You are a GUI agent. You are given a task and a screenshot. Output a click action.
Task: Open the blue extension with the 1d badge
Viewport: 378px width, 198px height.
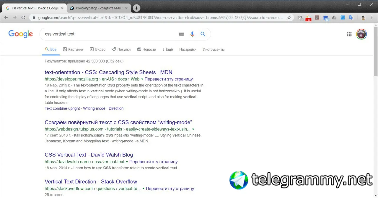pyautogui.click(x=326, y=18)
